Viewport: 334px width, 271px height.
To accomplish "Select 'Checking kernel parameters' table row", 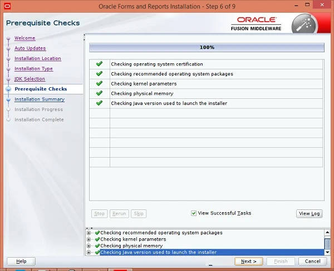I will 206,83.
